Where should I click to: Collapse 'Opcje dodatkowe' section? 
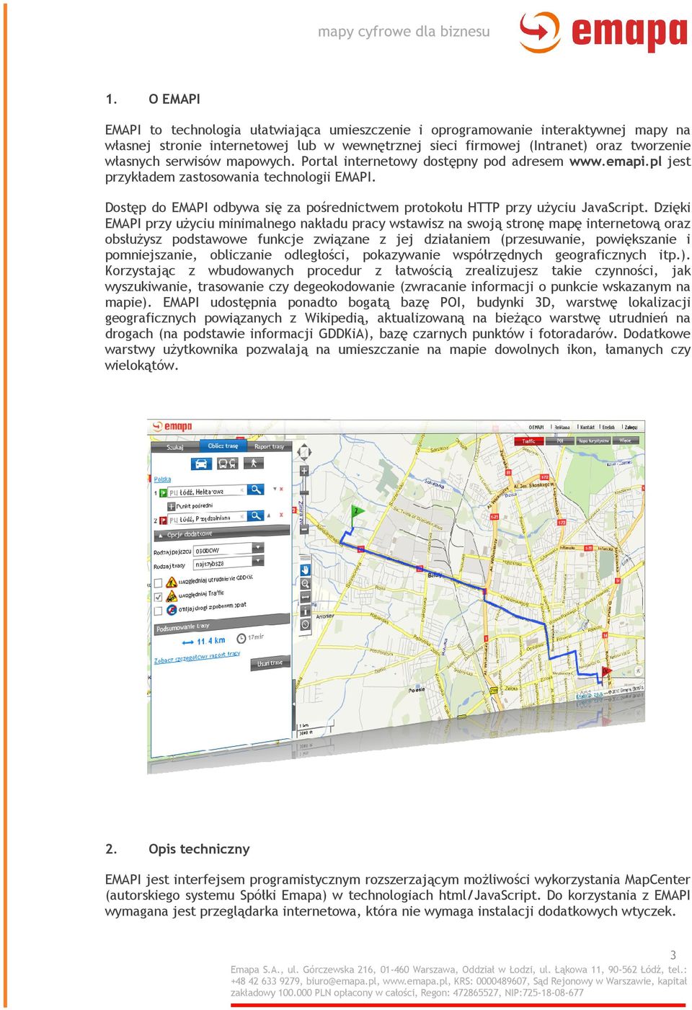coord(222,533)
